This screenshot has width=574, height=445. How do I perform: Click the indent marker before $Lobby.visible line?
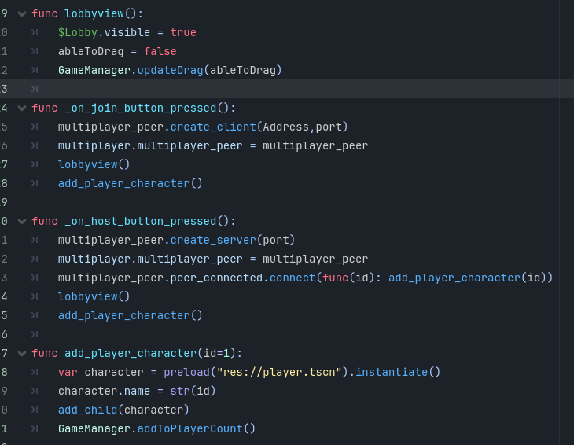pyautogui.click(x=35, y=32)
